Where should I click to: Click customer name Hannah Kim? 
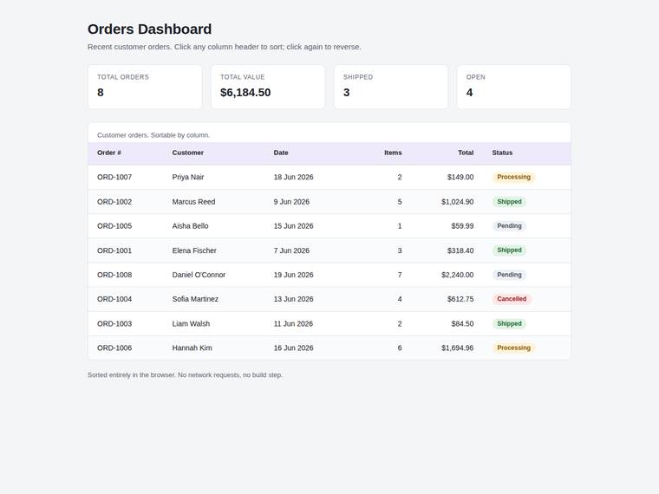(192, 348)
